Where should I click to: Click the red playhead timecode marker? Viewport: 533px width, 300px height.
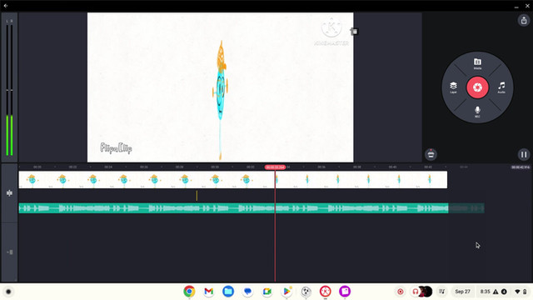[x=275, y=167]
